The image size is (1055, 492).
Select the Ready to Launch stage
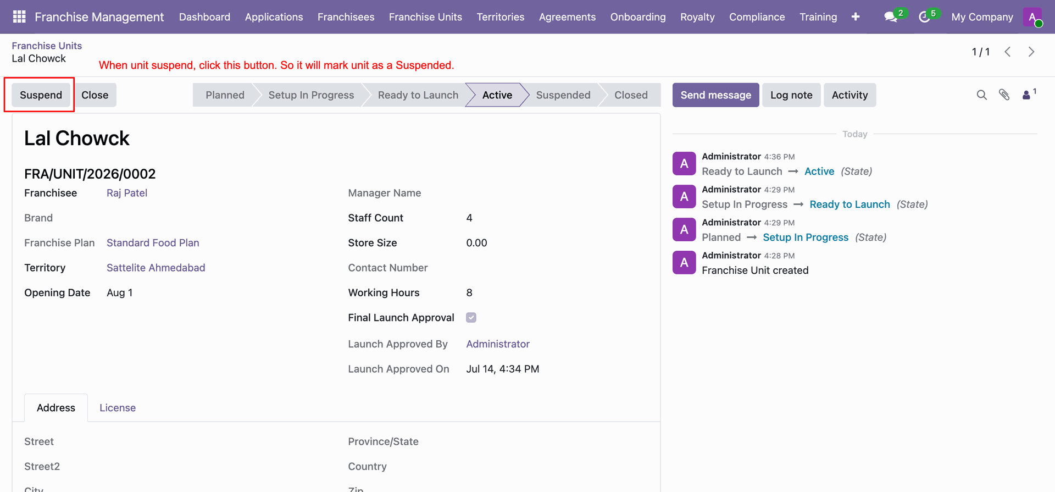click(418, 95)
